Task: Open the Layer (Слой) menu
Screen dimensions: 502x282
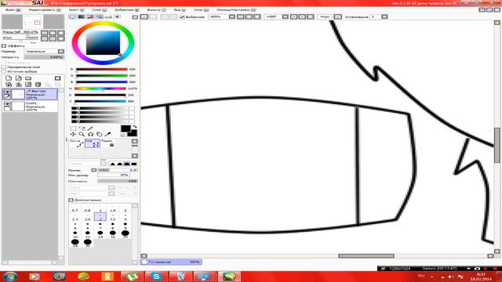Action: [x=100, y=10]
